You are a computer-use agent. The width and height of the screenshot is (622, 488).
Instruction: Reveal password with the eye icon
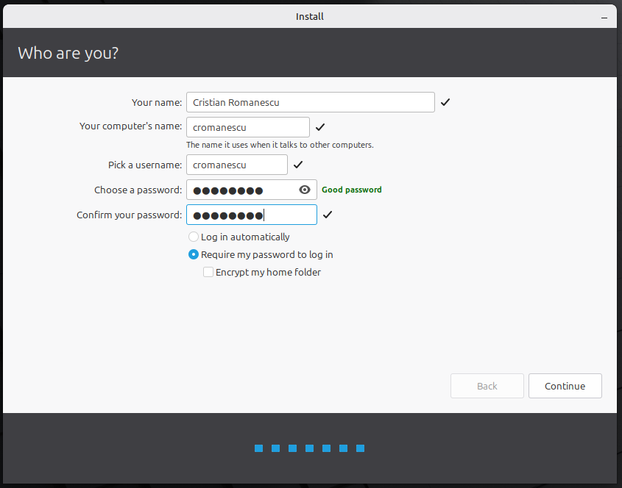tap(305, 190)
